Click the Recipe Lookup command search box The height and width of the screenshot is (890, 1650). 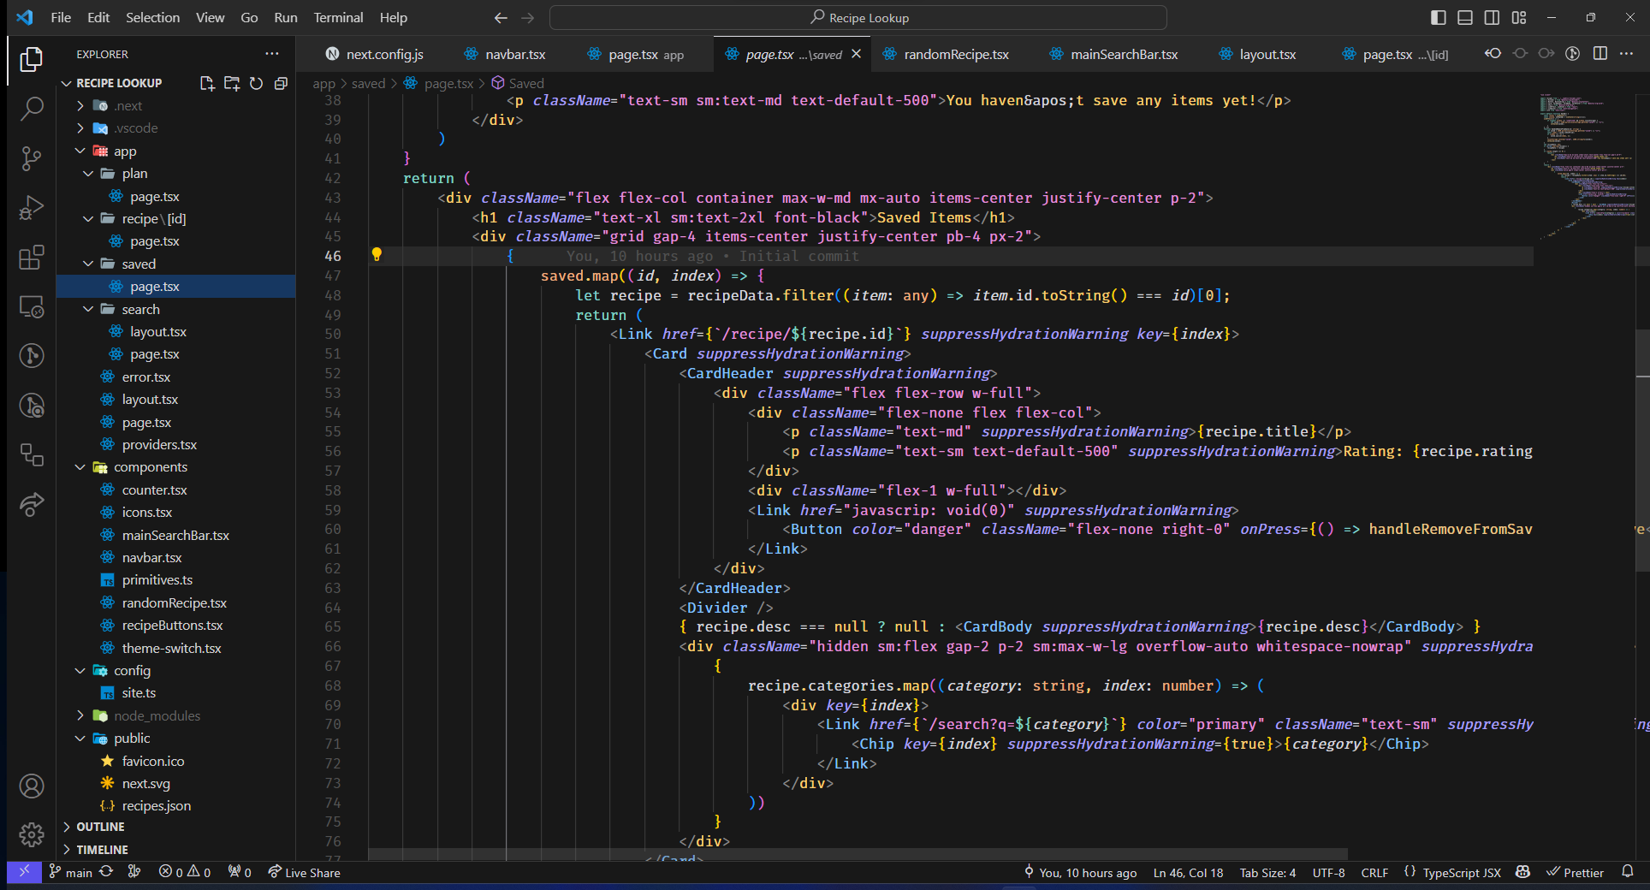(858, 17)
